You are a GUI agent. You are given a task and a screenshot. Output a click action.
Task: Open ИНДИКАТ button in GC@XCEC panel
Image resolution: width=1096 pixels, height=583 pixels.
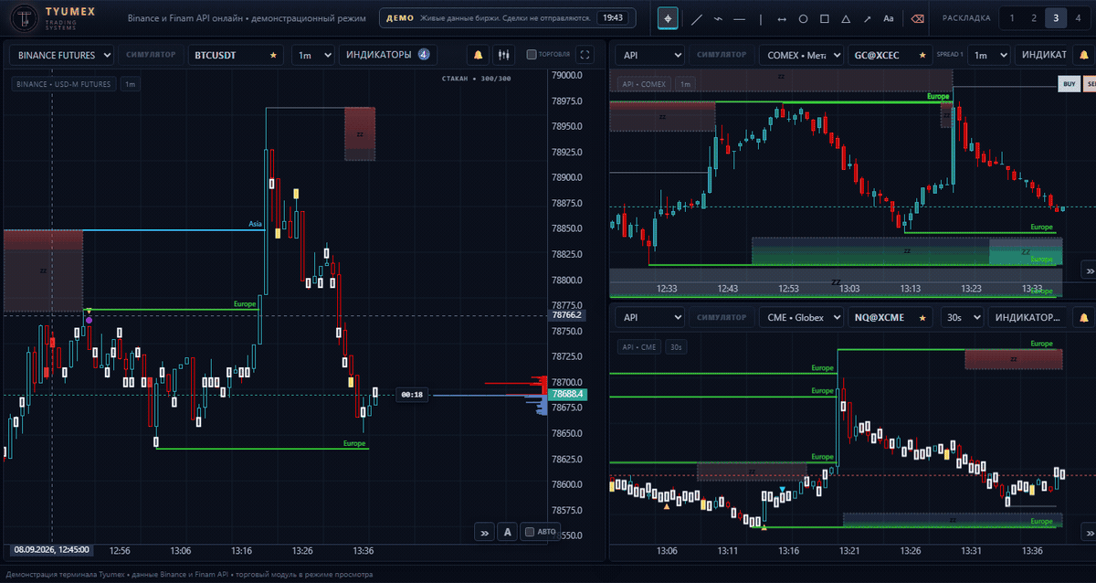coord(1042,55)
